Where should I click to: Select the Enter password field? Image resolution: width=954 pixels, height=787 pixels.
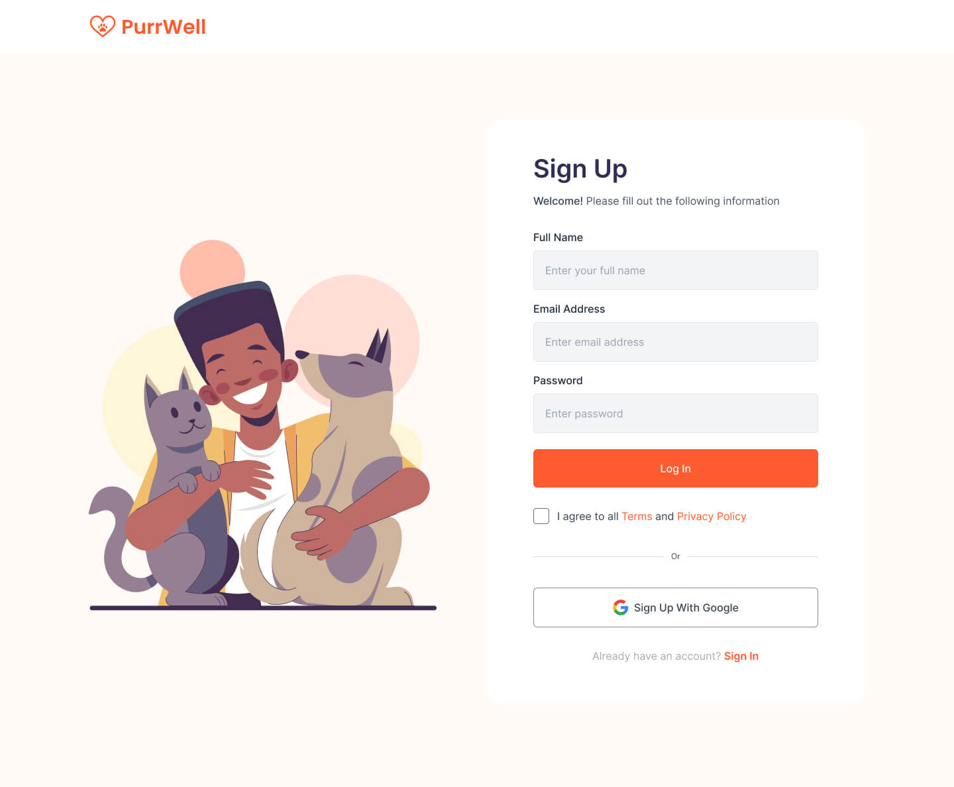(675, 413)
